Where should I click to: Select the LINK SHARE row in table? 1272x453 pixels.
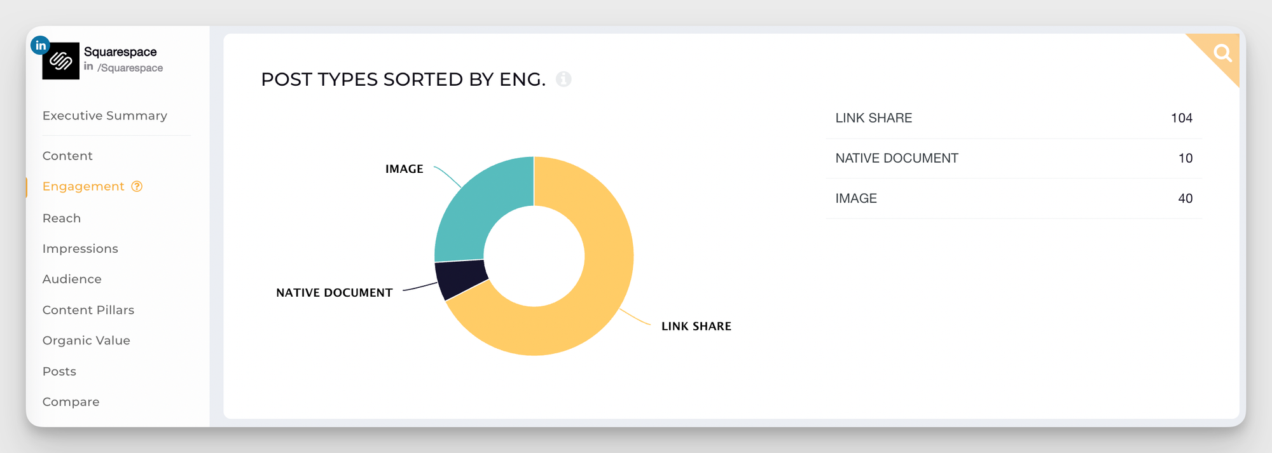point(1014,118)
